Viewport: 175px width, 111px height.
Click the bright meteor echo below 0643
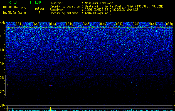tap(51, 85)
